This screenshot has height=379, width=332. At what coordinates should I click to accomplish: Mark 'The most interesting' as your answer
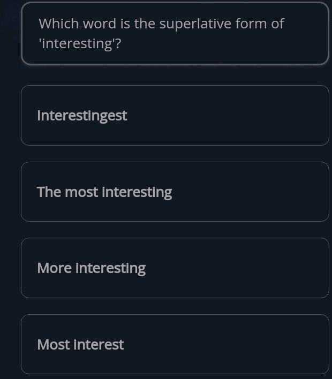point(175,192)
